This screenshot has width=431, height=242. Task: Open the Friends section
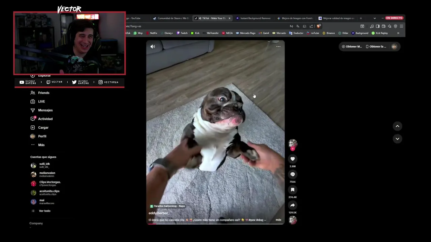click(40, 93)
